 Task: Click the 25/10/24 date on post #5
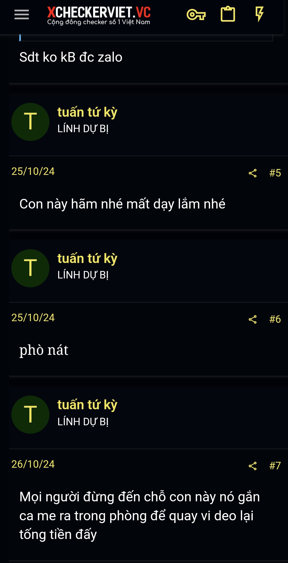(33, 171)
